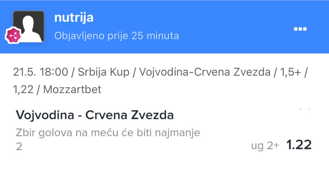Click the Vojvodina-Crvena Zvezda text in post line
This screenshot has height=177, width=329.
coord(205,72)
